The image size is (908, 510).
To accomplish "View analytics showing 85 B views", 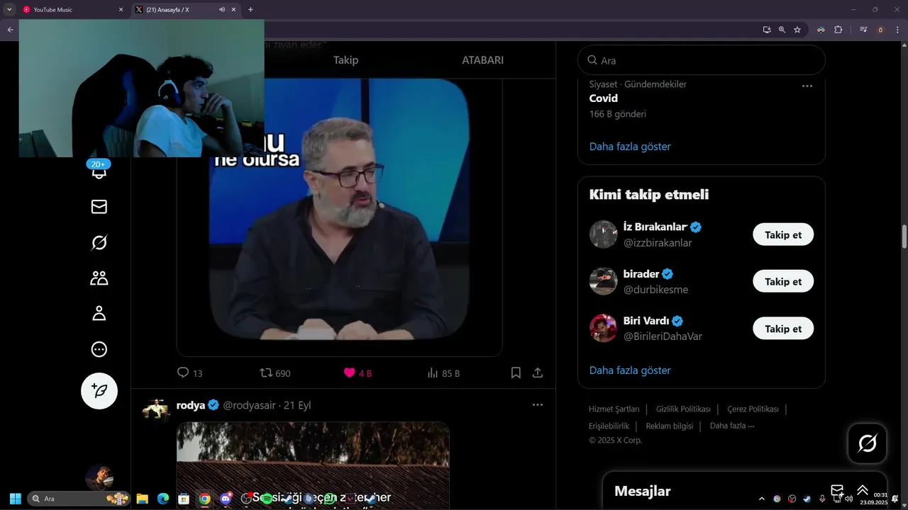I will [444, 373].
